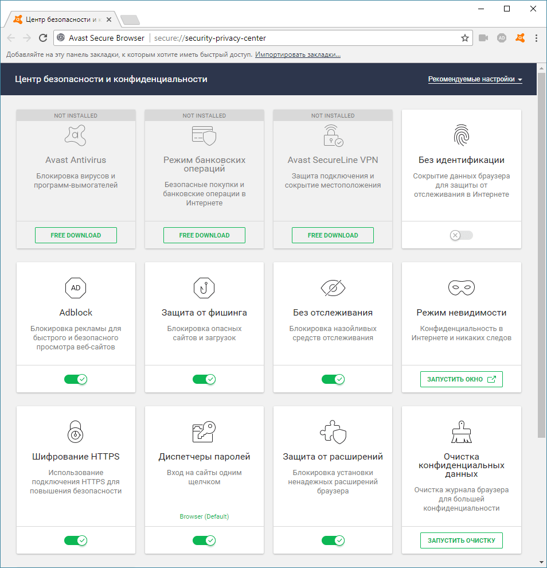
Task: Click the crossed-out eye anti-tracking icon
Action: pyautogui.click(x=333, y=288)
